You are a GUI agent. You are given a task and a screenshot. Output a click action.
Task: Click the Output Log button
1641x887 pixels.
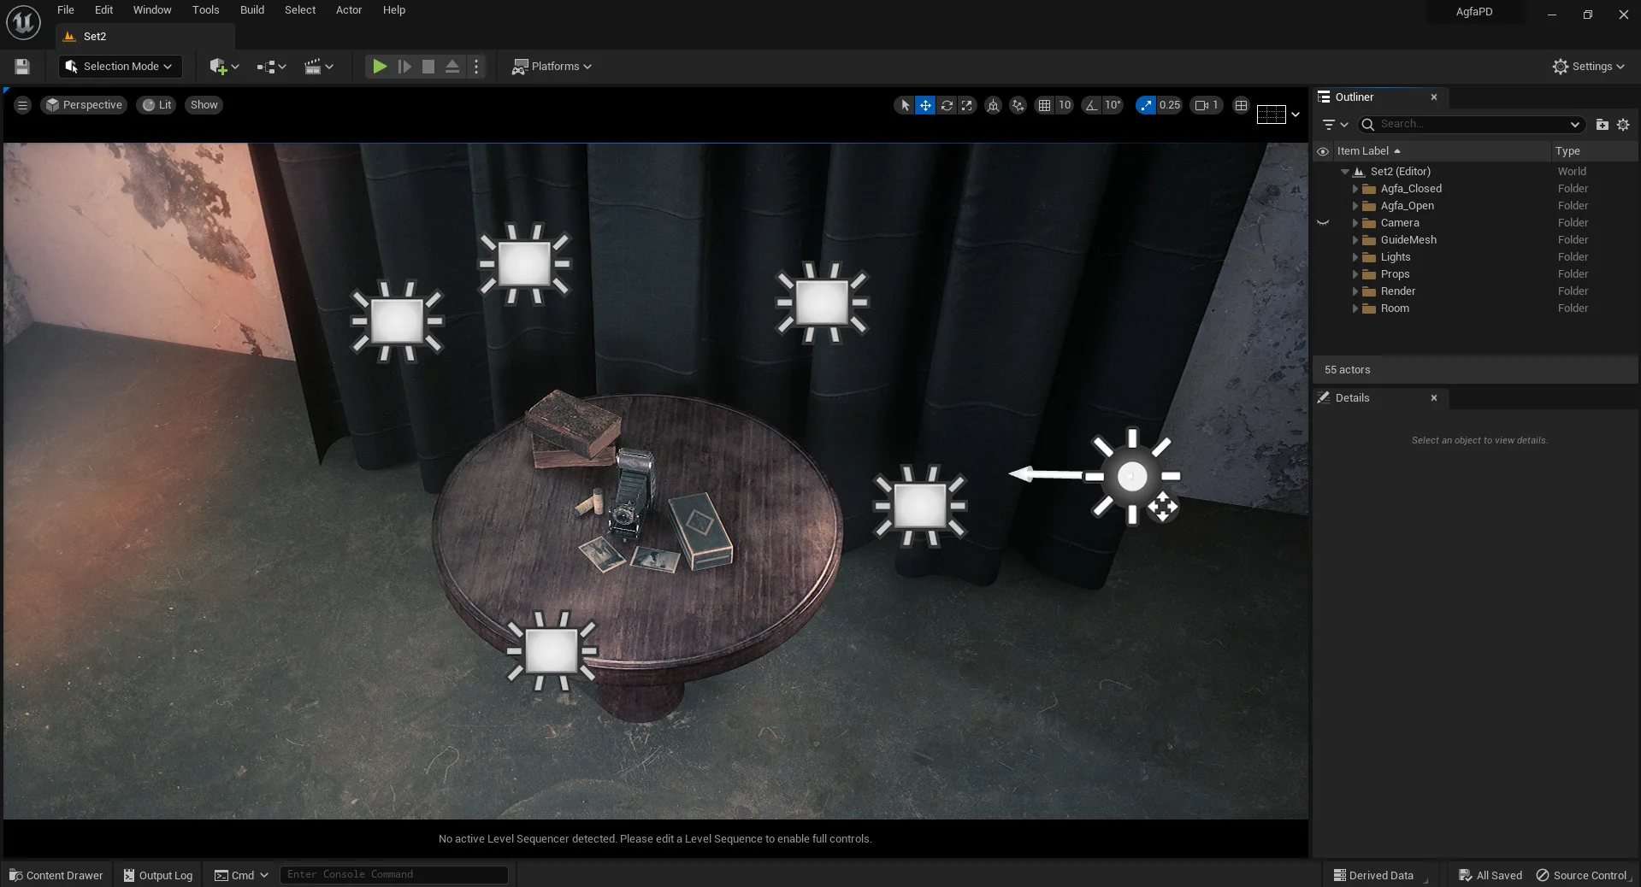(x=158, y=875)
